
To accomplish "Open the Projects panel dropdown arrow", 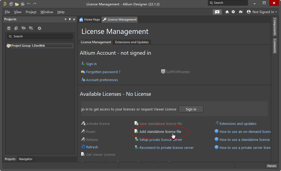I will [x=65, y=19].
